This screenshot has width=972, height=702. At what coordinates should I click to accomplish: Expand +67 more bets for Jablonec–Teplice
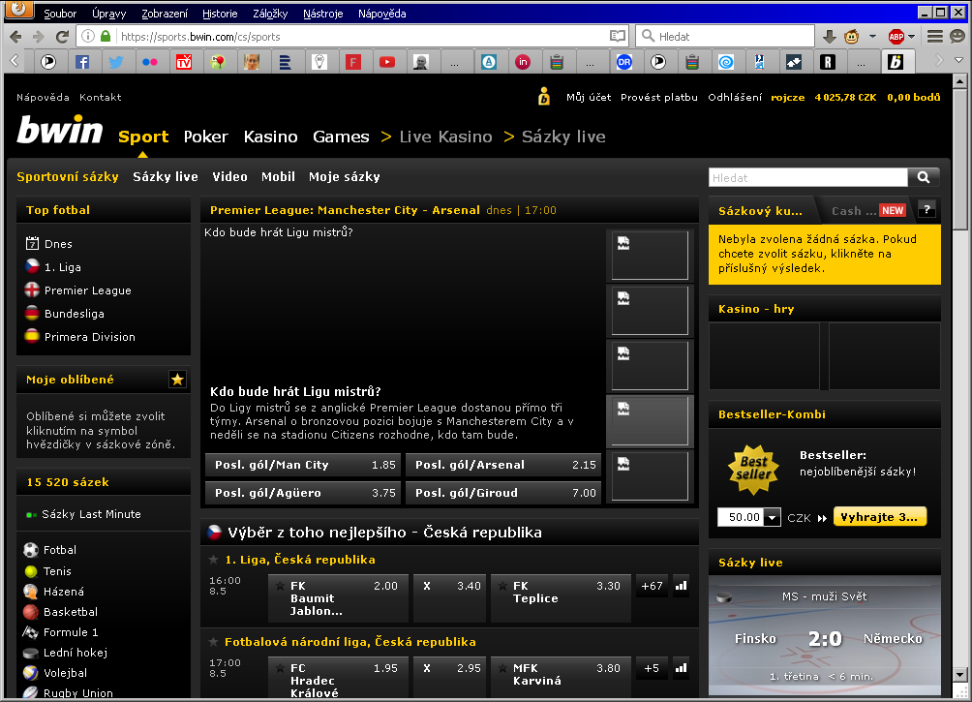[x=652, y=586]
